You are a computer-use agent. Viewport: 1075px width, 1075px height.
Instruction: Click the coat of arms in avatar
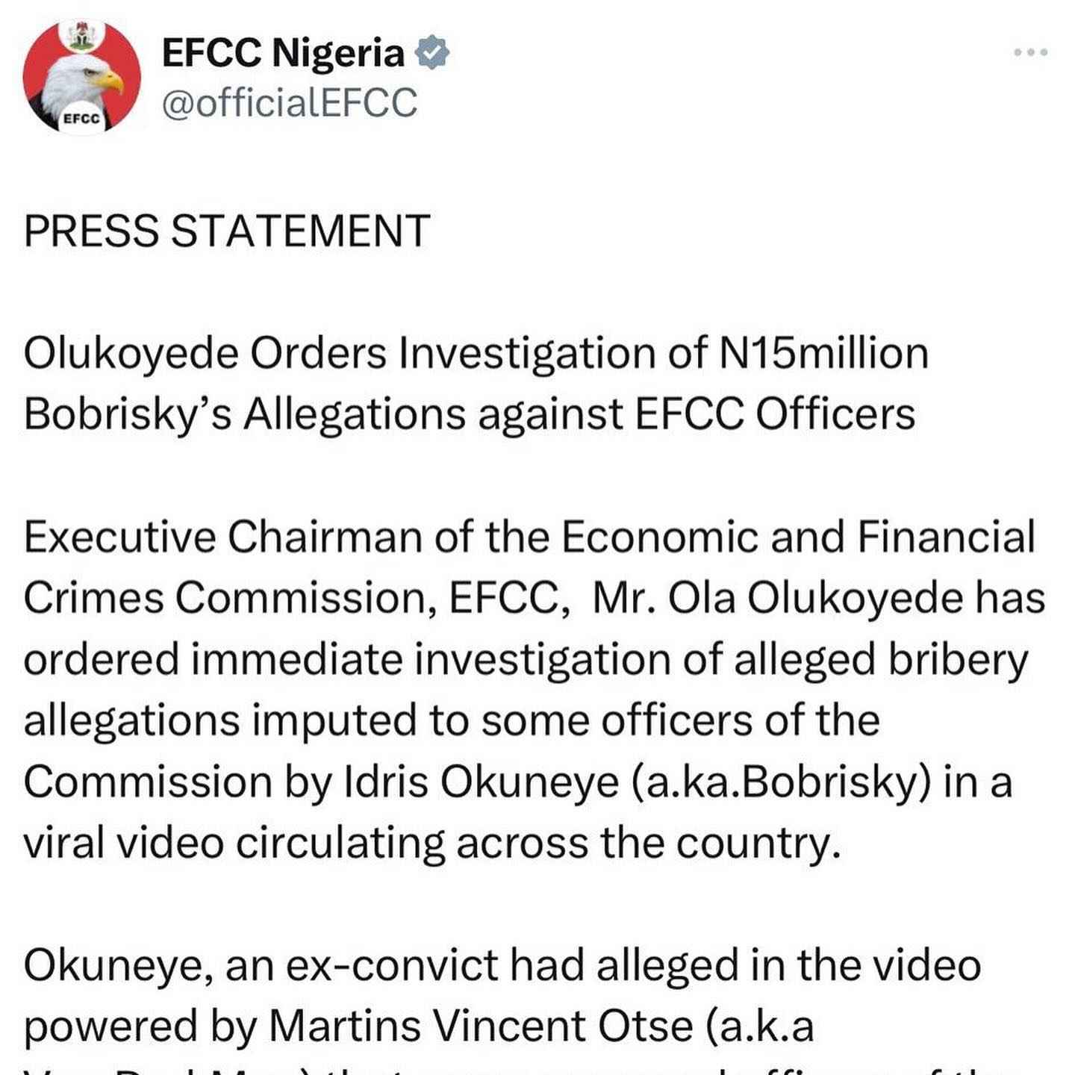click(x=80, y=35)
